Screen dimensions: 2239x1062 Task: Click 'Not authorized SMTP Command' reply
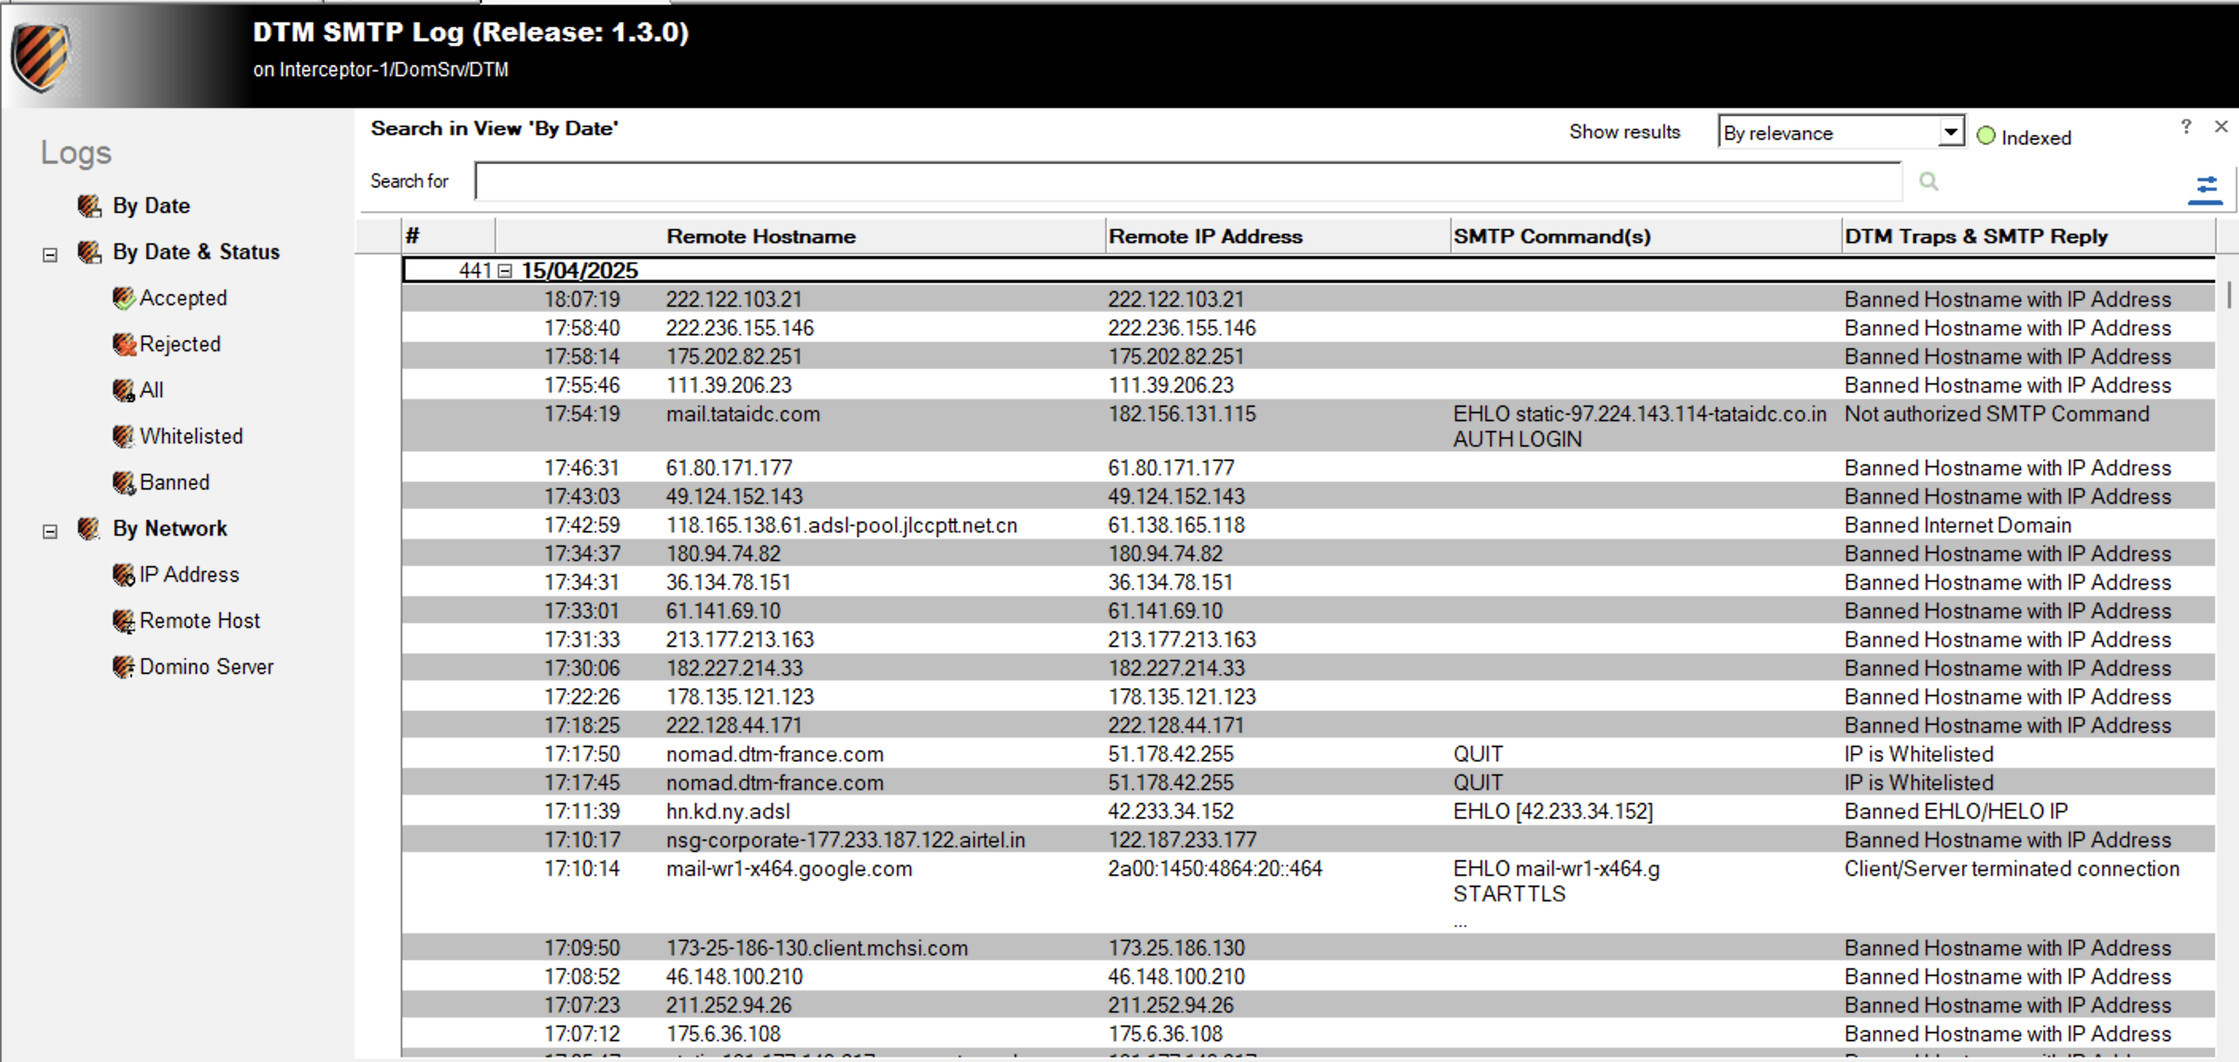click(x=1996, y=413)
